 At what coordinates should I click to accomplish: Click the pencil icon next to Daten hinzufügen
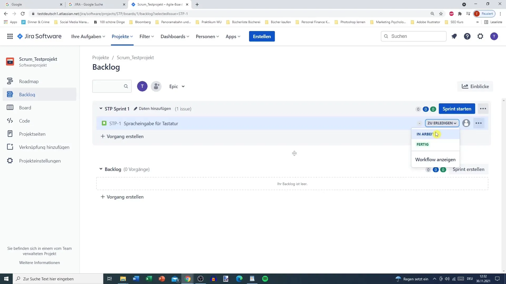click(135, 109)
